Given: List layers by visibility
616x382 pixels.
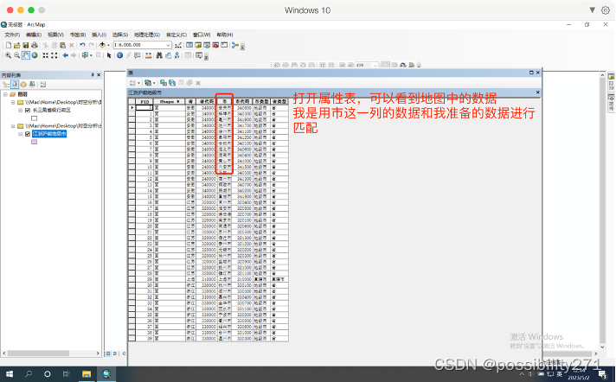Looking at the screenshot, I should [23, 85].
